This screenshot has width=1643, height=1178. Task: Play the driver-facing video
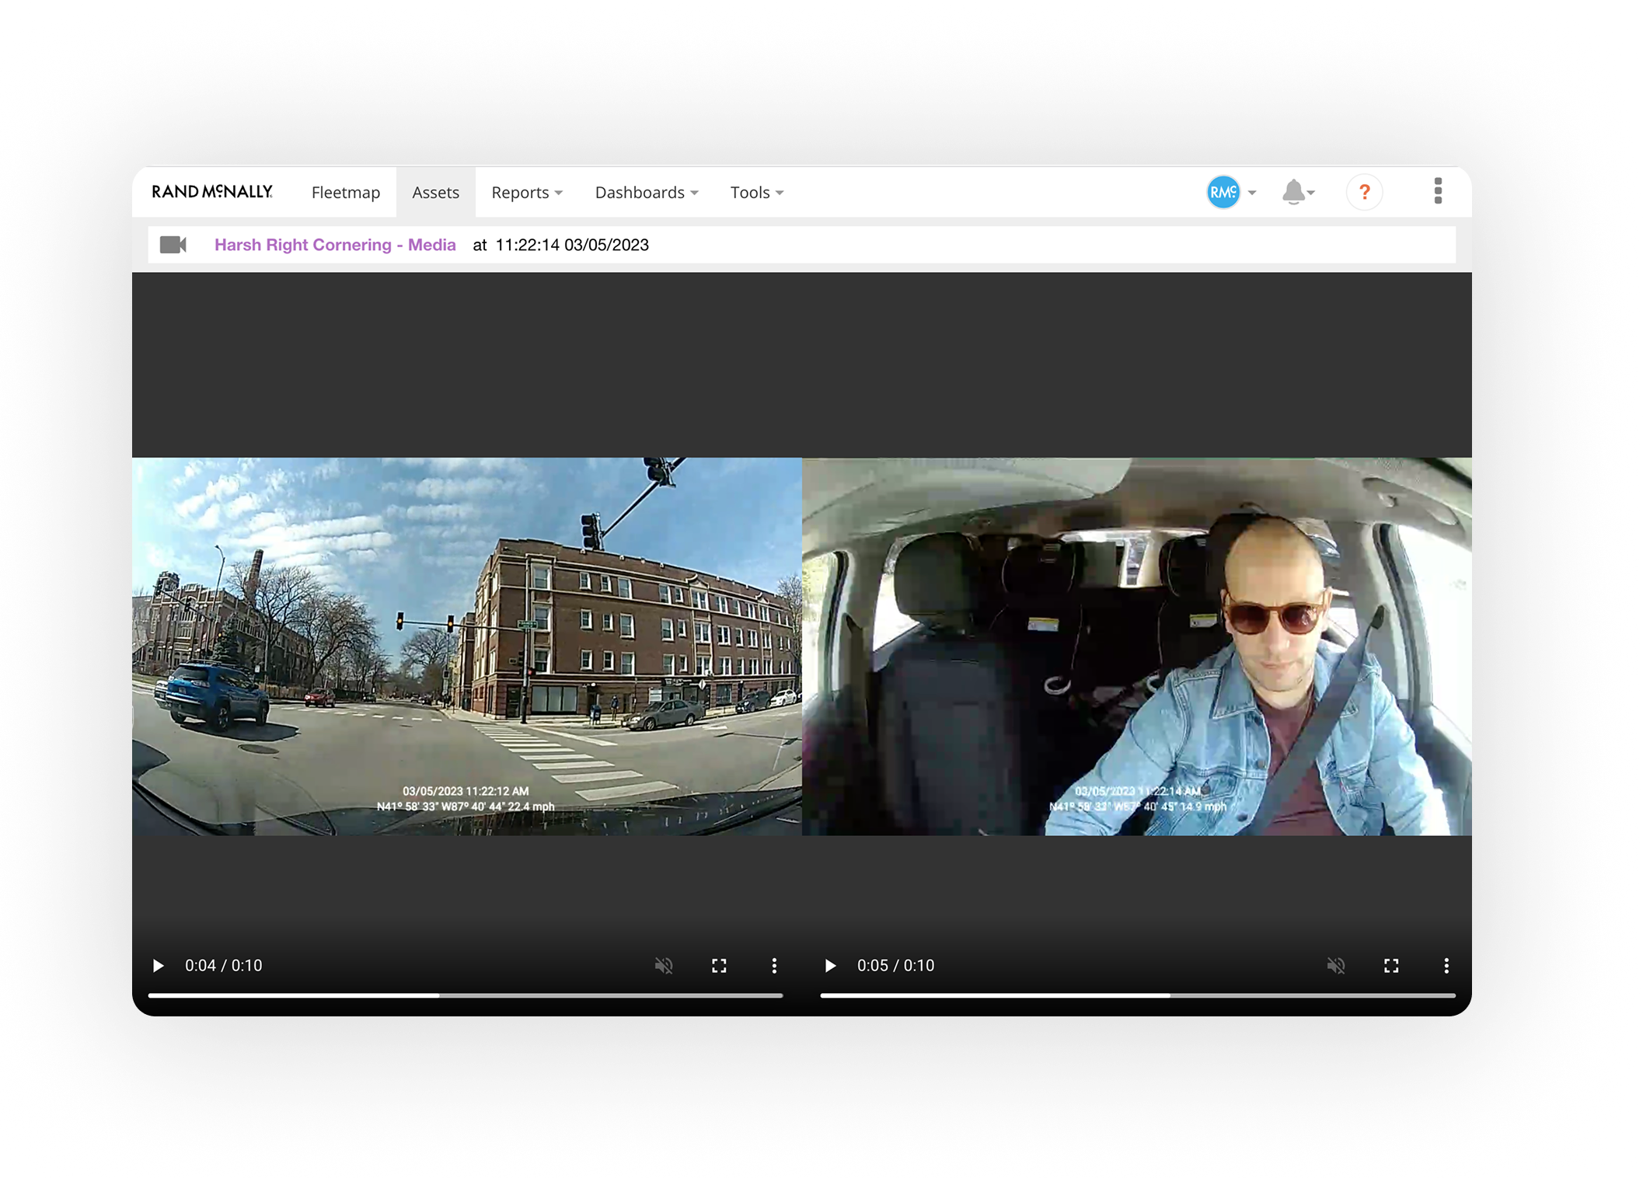830,966
